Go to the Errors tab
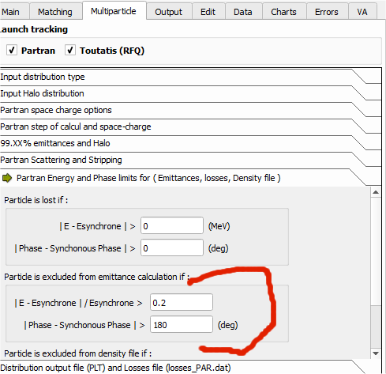The width and height of the screenshot is (386, 374). 327,12
